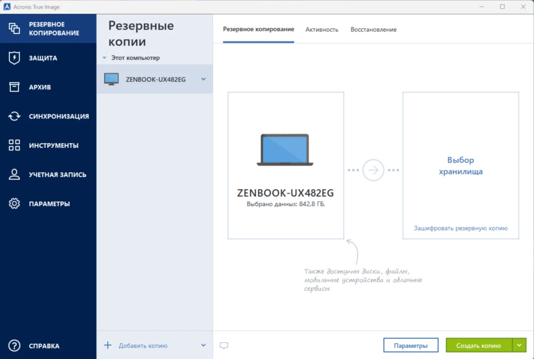Image resolution: width=534 pixels, height=359 pixels.
Task: Switch to the Резервное копирование tab
Action: click(258, 29)
